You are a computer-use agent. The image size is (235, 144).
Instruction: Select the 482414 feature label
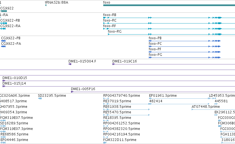[x=156, y=101]
